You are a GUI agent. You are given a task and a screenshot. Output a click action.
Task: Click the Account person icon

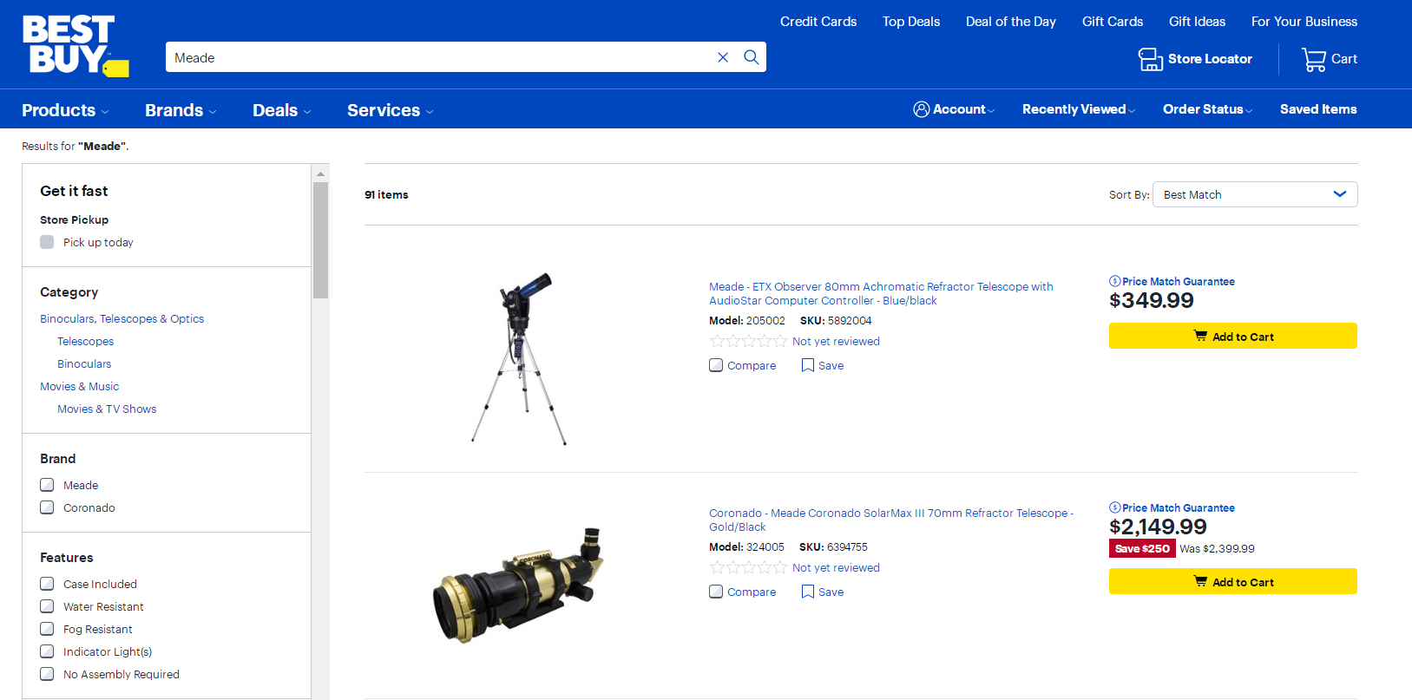click(922, 109)
